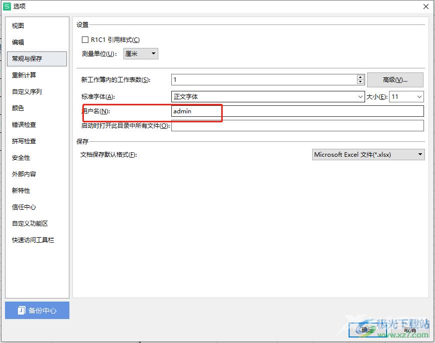Decrease sheet count with spinner down arrow
This screenshot has height=343, width=435.
coord(361,82)
